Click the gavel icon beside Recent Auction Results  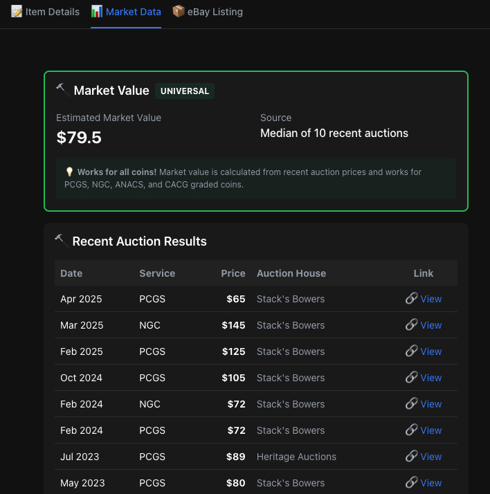point(62,241)
